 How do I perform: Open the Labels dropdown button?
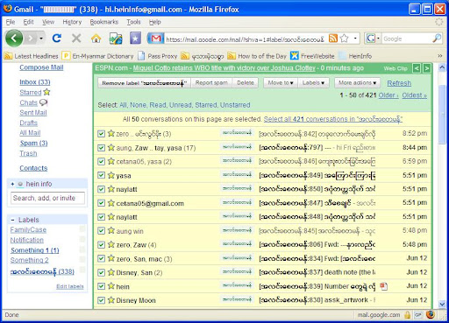(x=313, y=83)
